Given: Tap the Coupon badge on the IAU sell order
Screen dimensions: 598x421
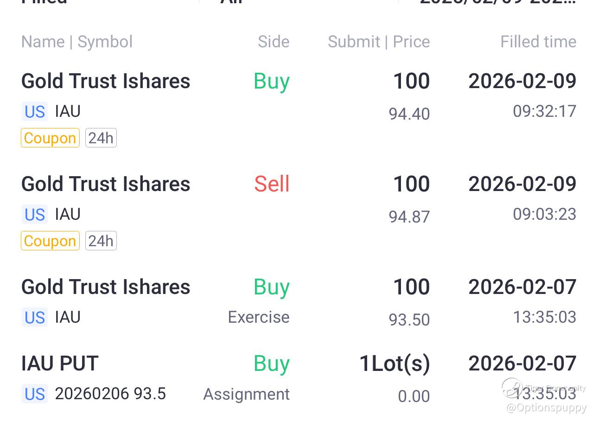Looking at the screenshot, I should point(50,241).
